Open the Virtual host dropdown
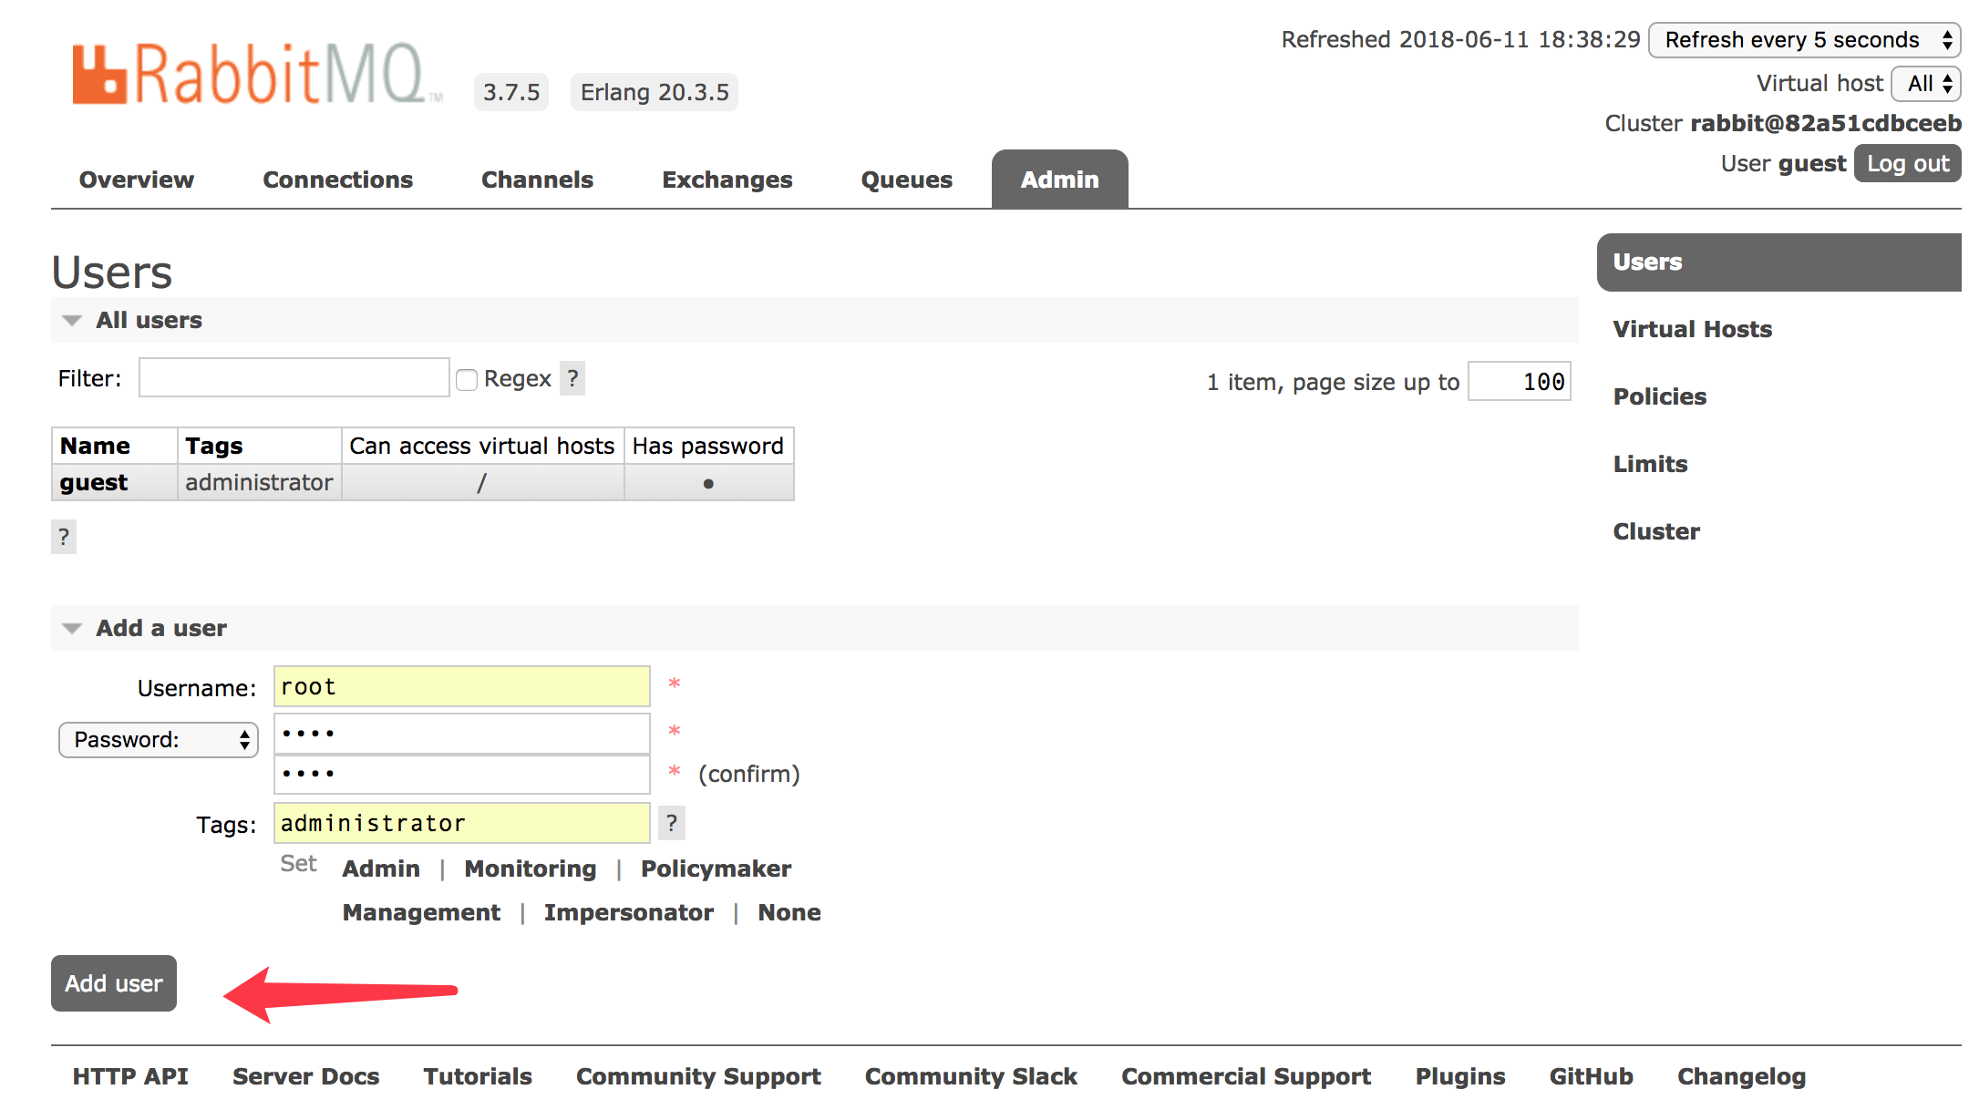Viewport: 1969px width, 1110px height. [1926, 84]
